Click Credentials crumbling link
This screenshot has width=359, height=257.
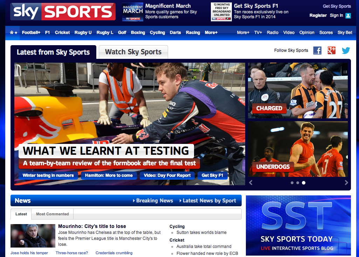pos(114,253)
